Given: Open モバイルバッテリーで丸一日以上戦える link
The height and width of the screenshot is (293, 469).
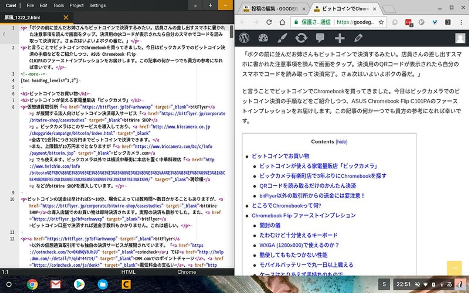Looking at the screenshot, I should click(306, 265).
